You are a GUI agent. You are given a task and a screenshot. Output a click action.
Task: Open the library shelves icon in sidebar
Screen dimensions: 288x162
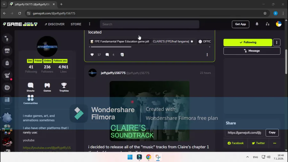(x=7, y=100)
